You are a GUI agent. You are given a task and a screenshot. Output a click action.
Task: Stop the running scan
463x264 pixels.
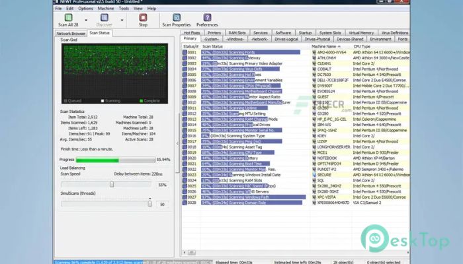tap(144, 20)
